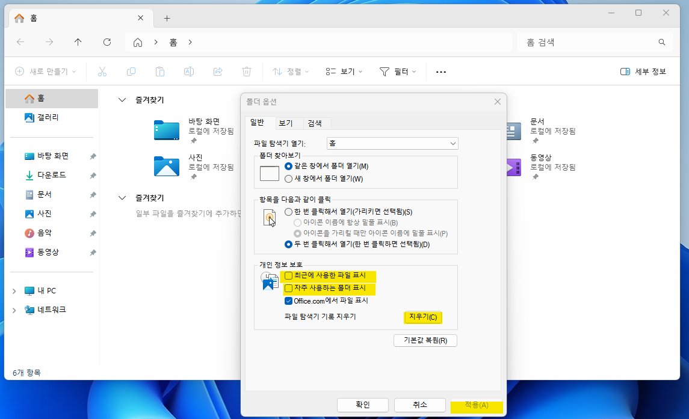Open the 바탕 화면 folder in favorites
Image resolution: width=689 pixels, height=419 pixels.
click(x=167, y=130)
